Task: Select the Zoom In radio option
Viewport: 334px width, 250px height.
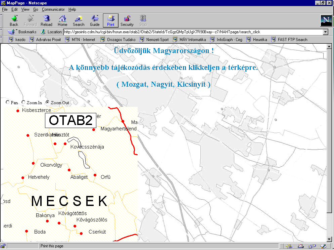Action: click(x=23, y=102)
